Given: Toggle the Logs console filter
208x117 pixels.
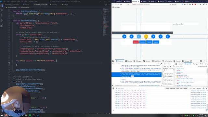Looking at the screenshot, I should click(177, 88).
